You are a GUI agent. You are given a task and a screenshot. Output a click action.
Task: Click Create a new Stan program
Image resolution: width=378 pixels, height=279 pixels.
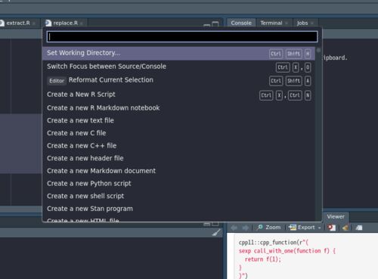178,209
